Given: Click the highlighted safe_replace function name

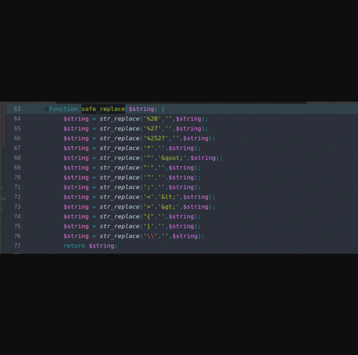Looking at the screenshot, I should pyautogui.click(x=103, y=109).
